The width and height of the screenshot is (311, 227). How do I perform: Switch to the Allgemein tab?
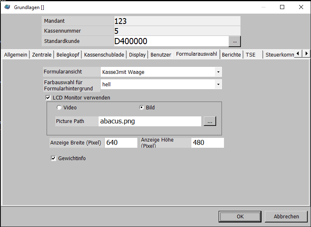(16, 54)
